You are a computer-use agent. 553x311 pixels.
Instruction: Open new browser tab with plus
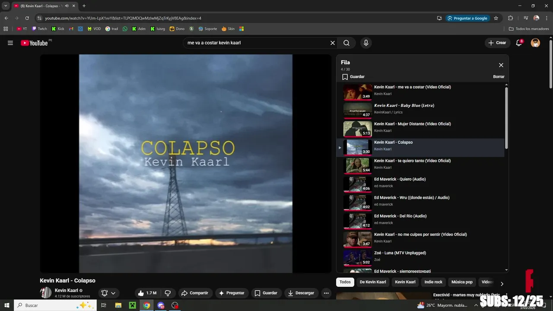[84, 6]
